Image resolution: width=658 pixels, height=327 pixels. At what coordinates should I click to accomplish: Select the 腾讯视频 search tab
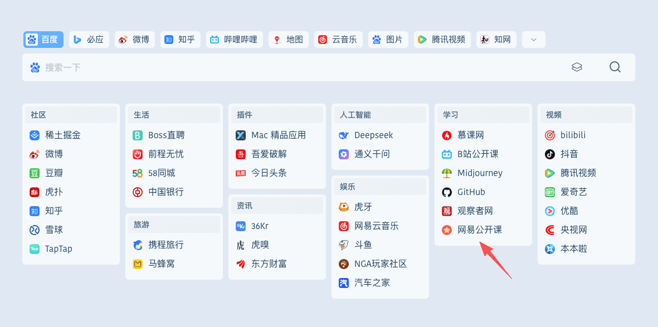[442, 40]
